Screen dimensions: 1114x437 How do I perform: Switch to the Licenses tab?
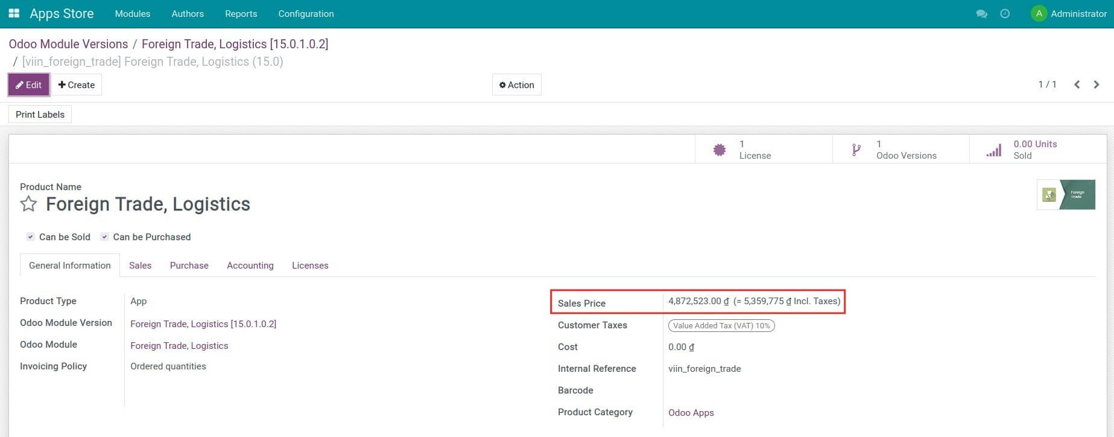coord(310,266)
